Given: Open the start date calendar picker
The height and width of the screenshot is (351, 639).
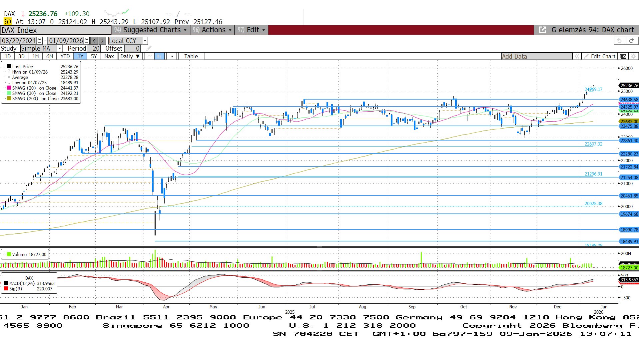Looking at the screenshot, I should tap(40, 41).
